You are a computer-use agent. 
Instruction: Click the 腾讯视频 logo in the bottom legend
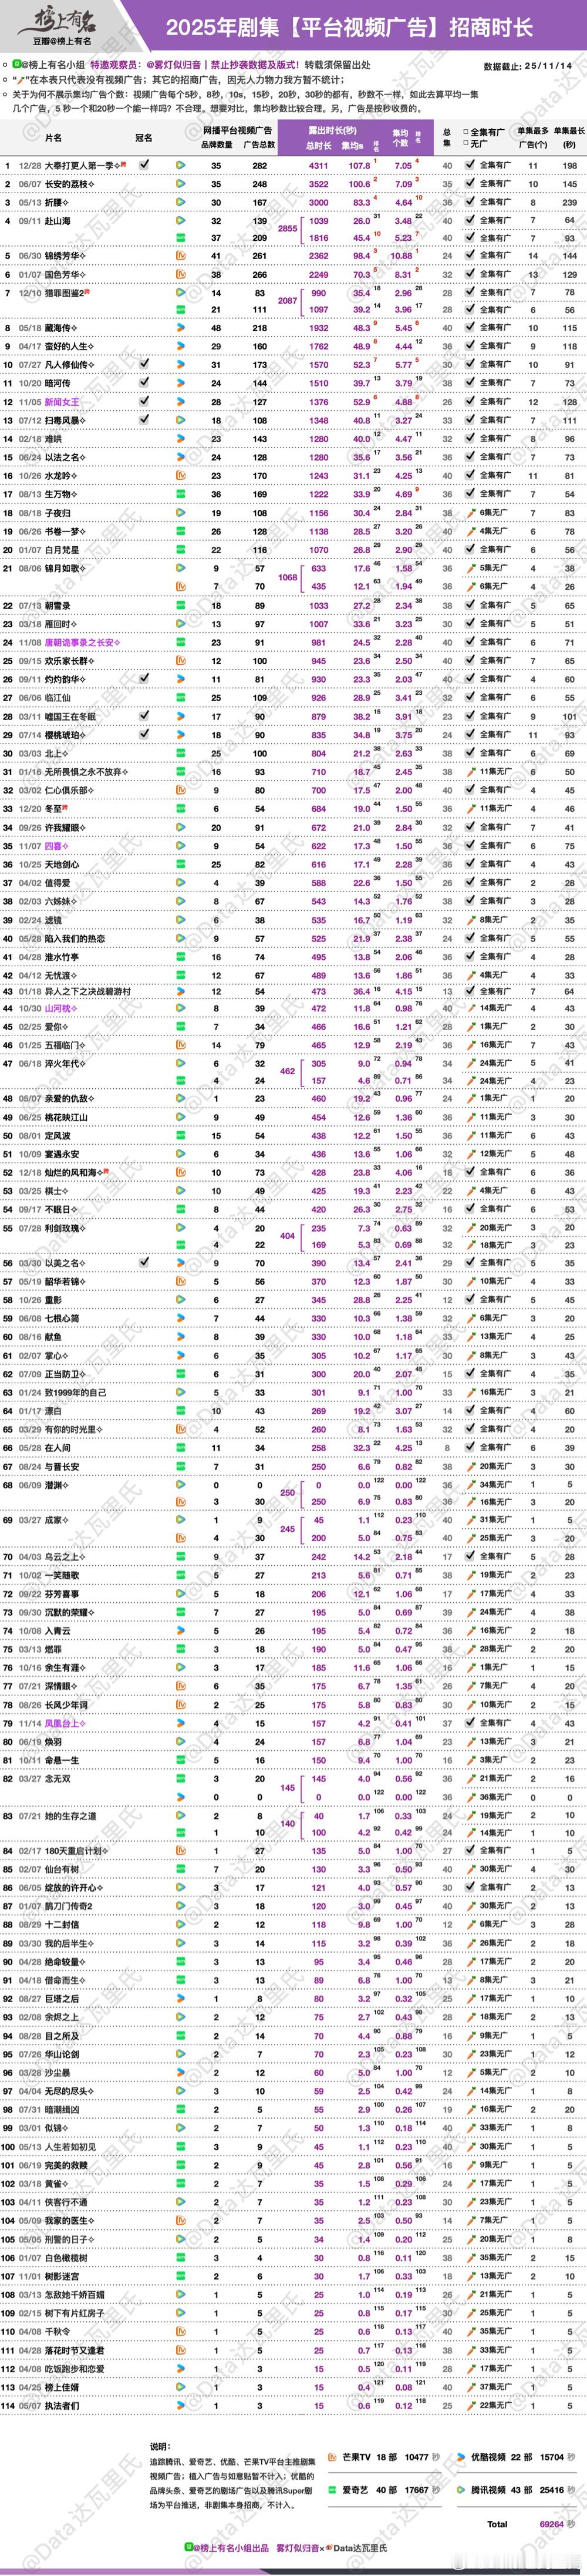[461, 2490]
